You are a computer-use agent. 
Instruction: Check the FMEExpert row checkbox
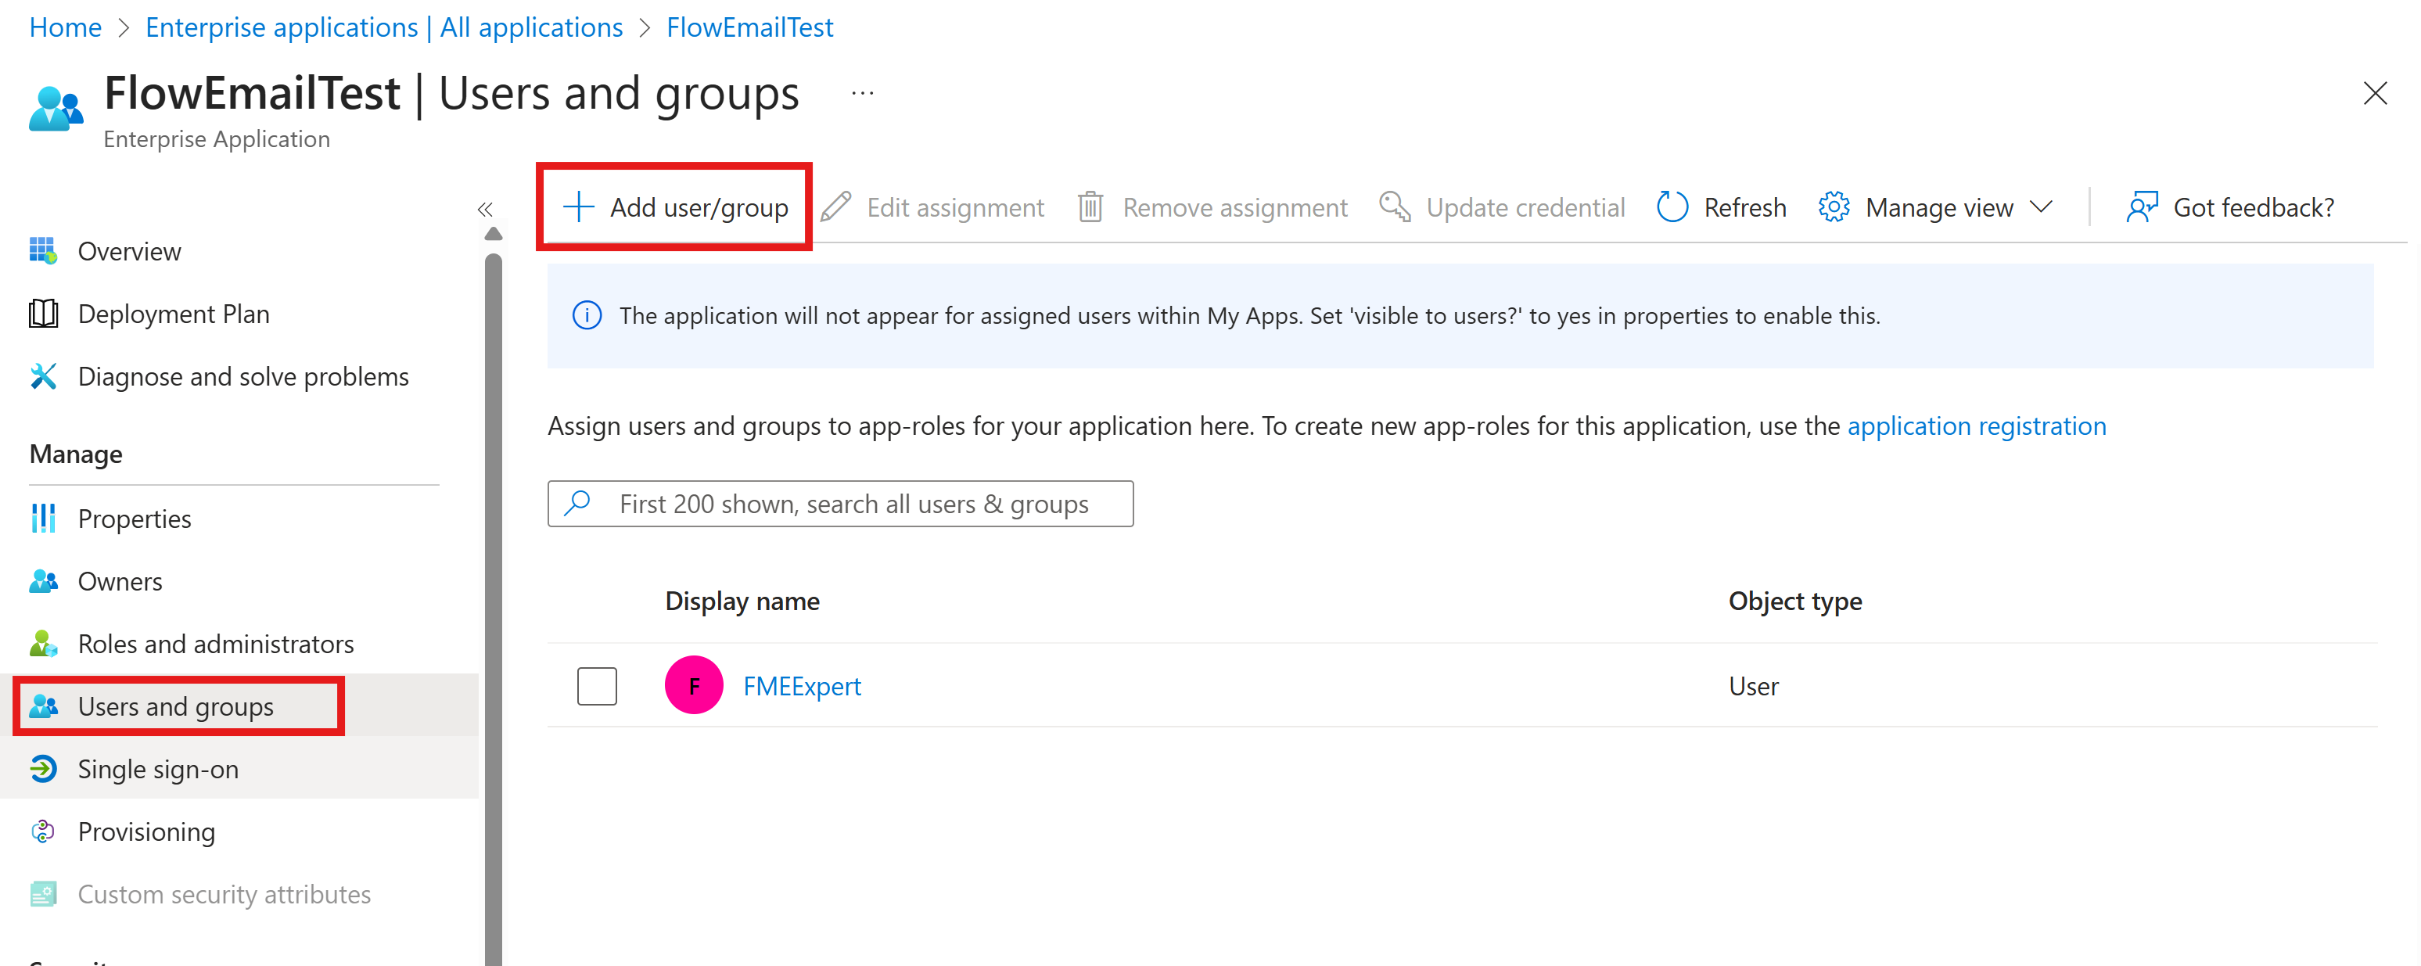pyautogui.click(x=597, y=685)
